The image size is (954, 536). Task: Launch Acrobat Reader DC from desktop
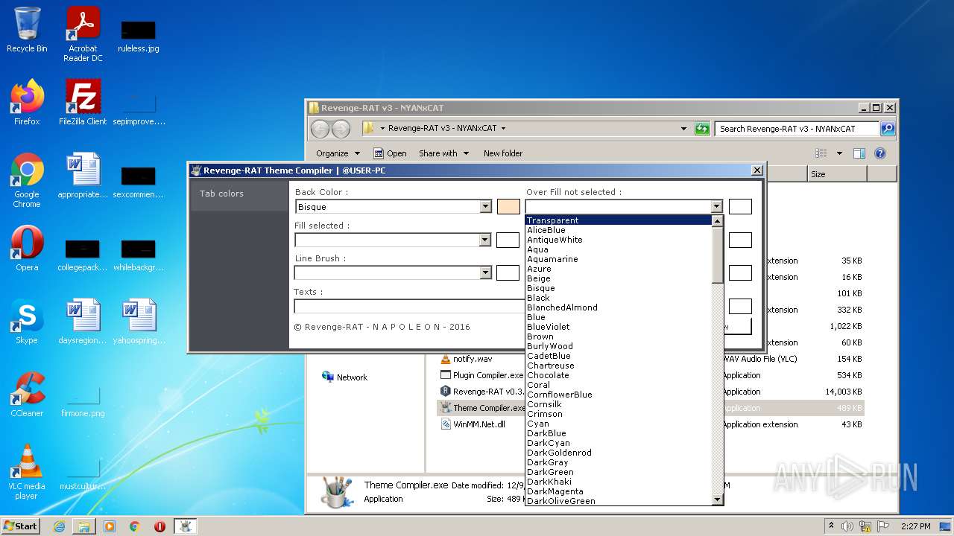[x=83, y=34]
